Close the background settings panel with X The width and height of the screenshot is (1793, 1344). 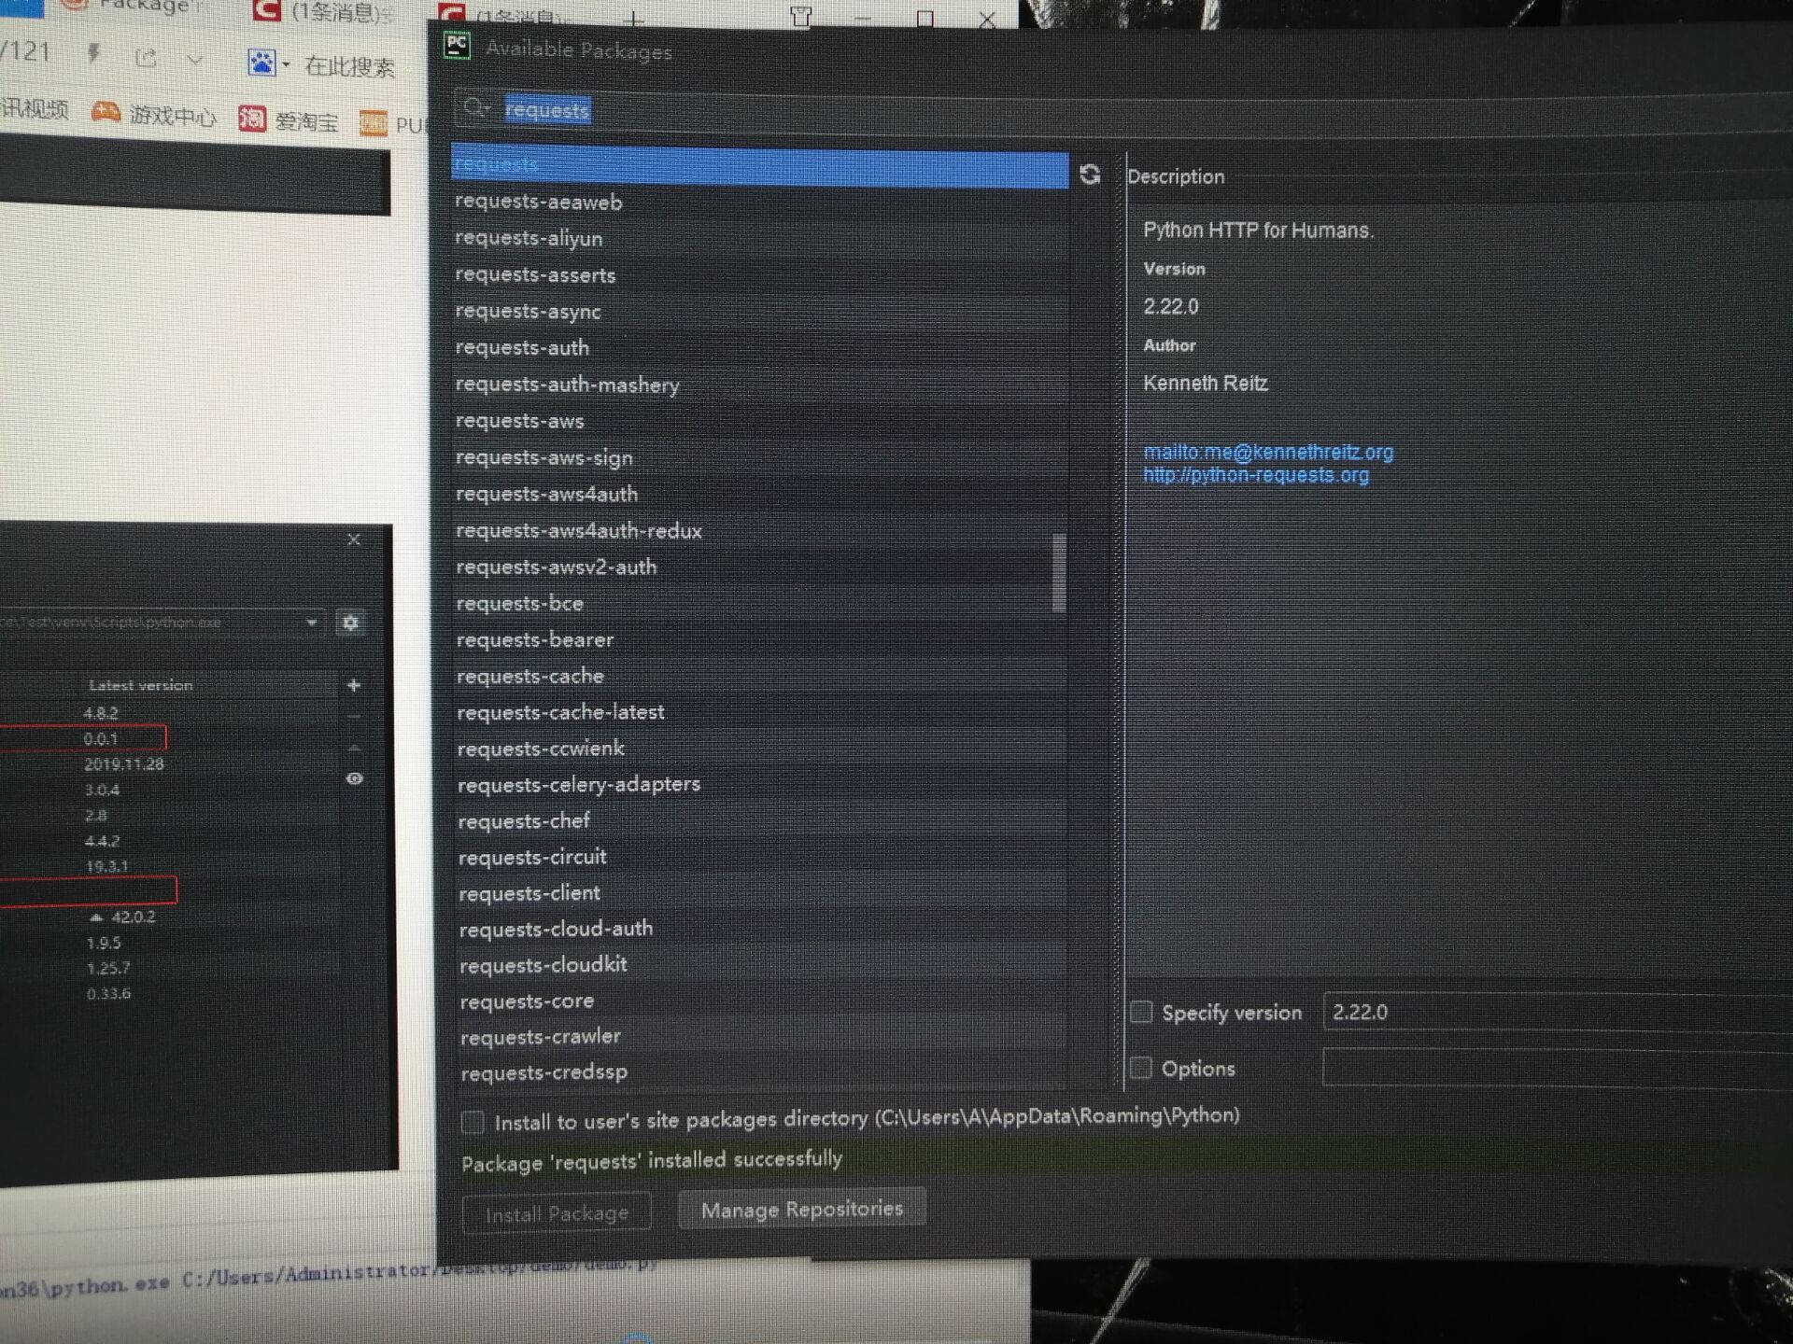point(354,539)
